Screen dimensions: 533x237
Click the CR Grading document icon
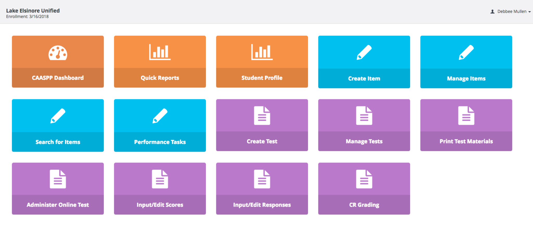[x=364, y=179]
